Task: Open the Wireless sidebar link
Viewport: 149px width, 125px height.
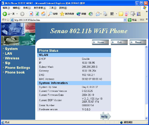Action: pyautogui.click(x=12, y=58)
